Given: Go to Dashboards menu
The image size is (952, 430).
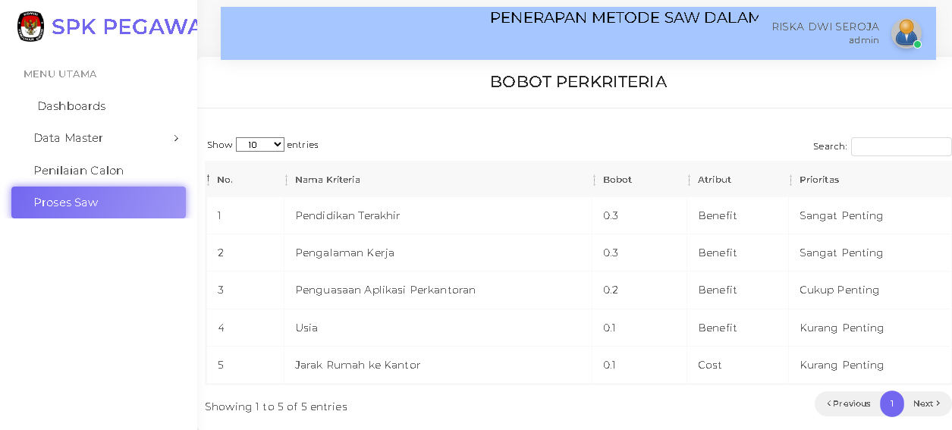Looking at the screenshot, I should click(x=71, y=106).
